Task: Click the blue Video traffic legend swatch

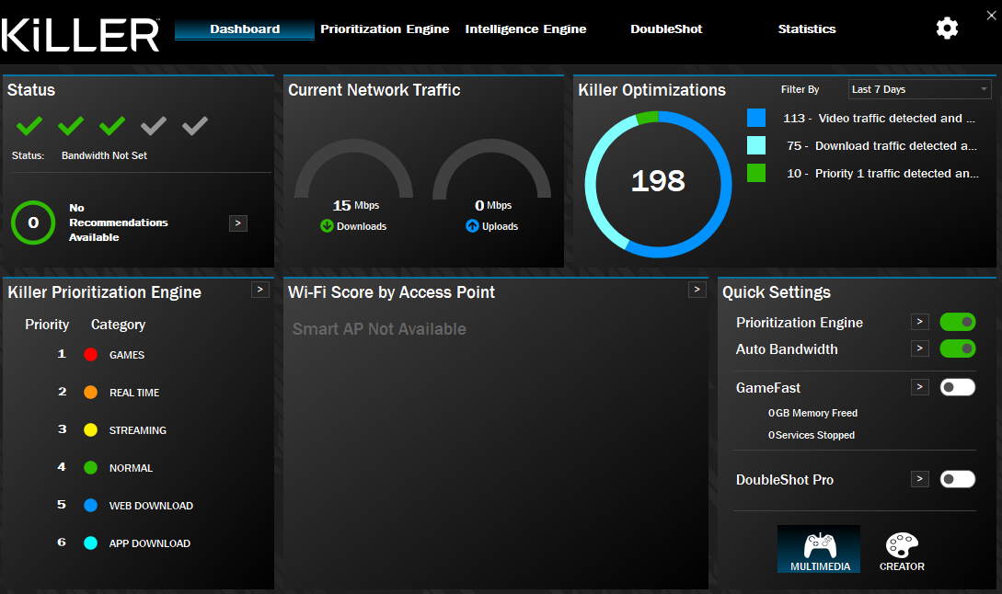Action: coord(756,118)
